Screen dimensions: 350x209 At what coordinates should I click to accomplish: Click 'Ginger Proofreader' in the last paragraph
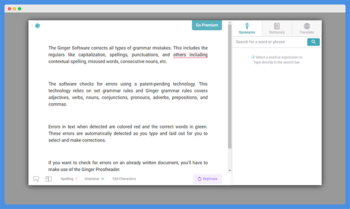point(101,170)
